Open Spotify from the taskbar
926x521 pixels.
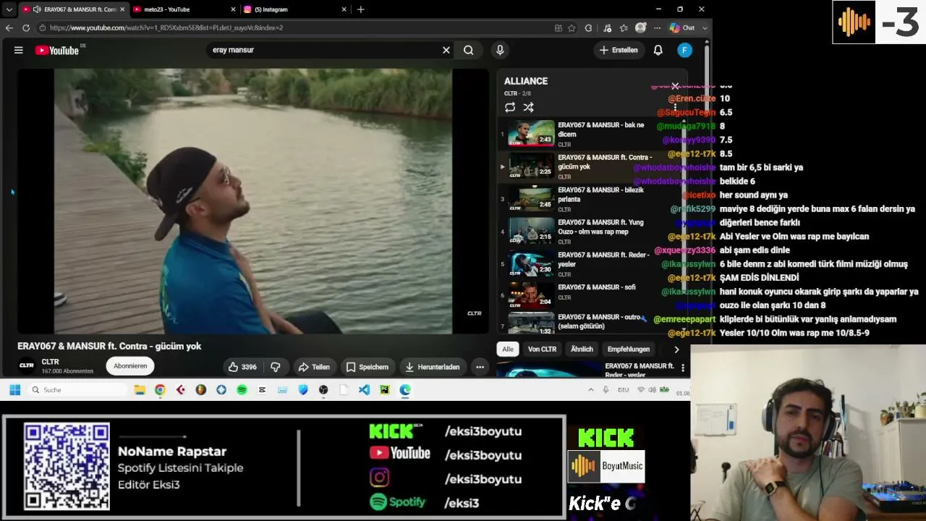coord(242,390)
